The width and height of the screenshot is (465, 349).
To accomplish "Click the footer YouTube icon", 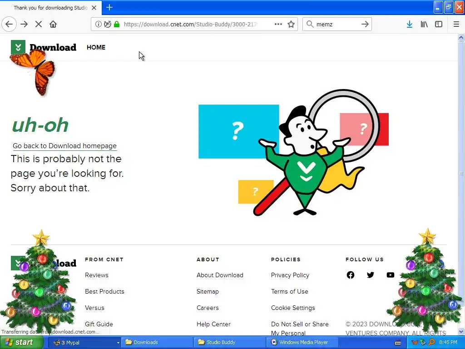I will click(391, 275).
